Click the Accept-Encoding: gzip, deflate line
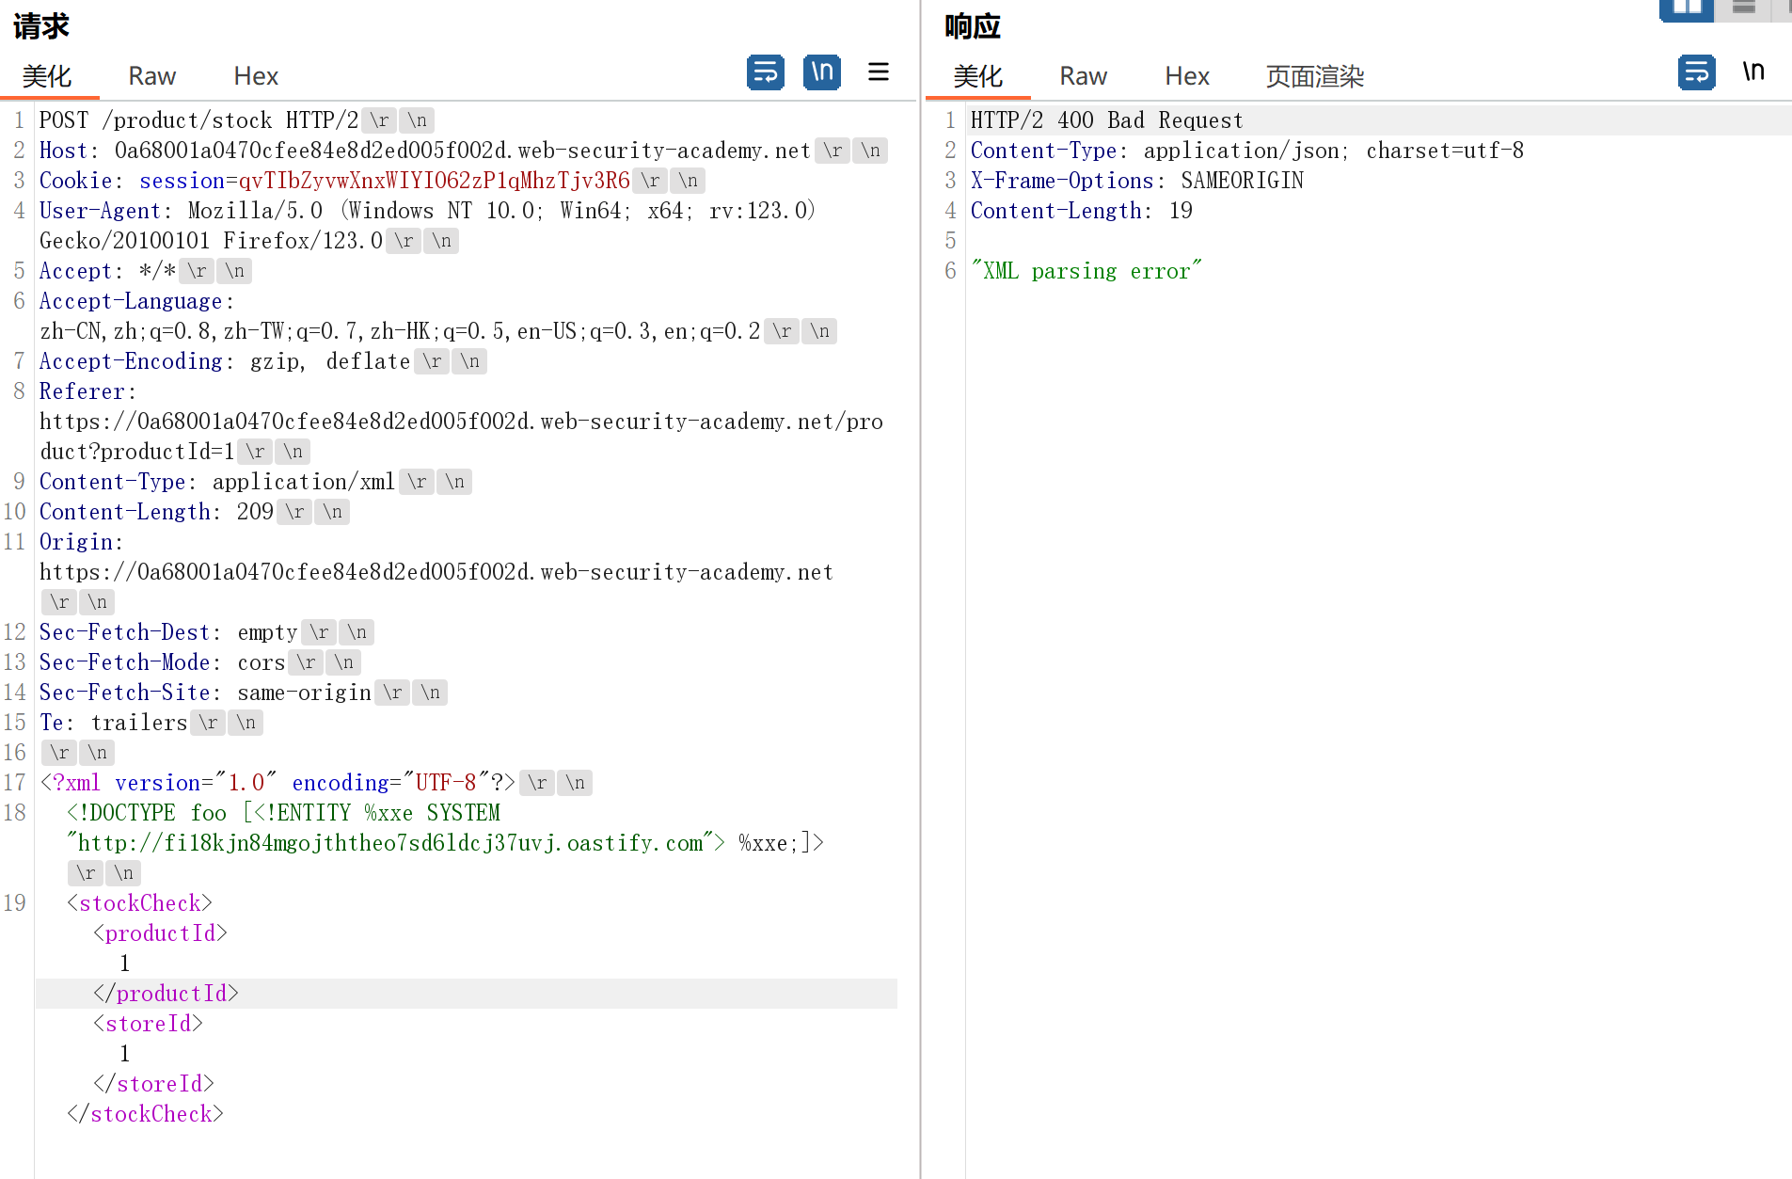 click(225, 361)
